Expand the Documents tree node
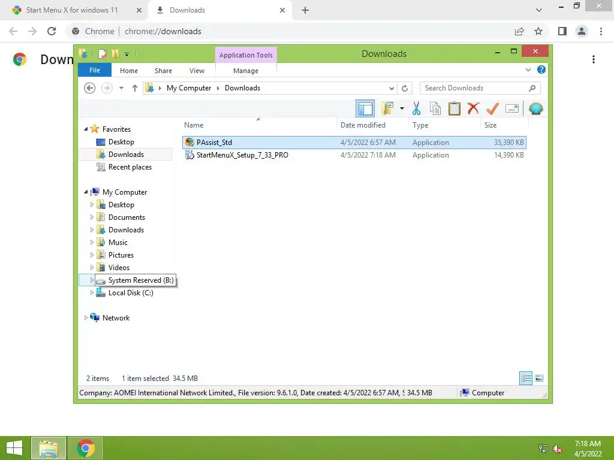 click(x=92, y=217)
